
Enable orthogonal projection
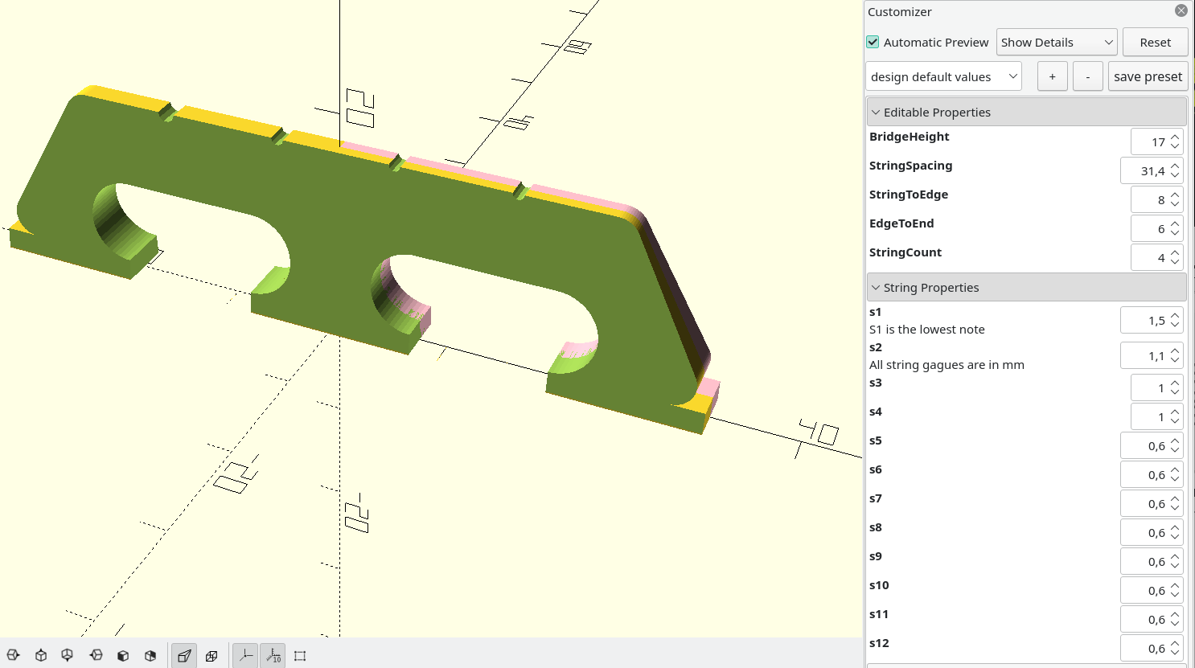[211, 655]
